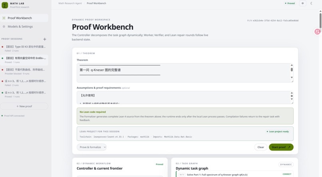Open the 'Provider blocked · 9 runs' session
This screenshot has height=177, width=322.
(x=24, y=71)
